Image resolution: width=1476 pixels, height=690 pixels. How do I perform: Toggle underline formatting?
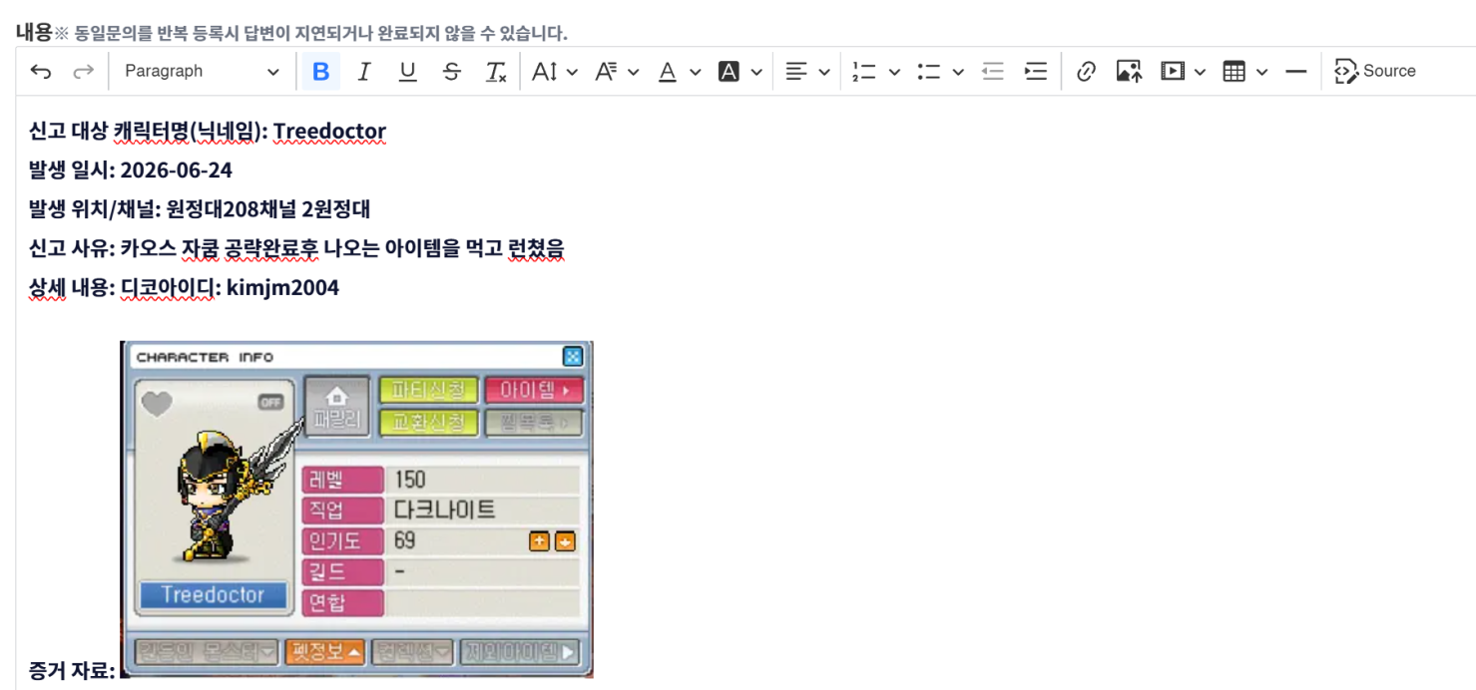[407, 71]
